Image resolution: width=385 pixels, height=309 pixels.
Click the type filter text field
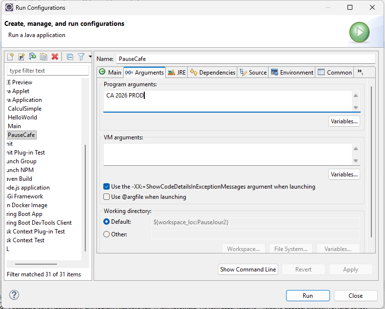click(44, 71)
